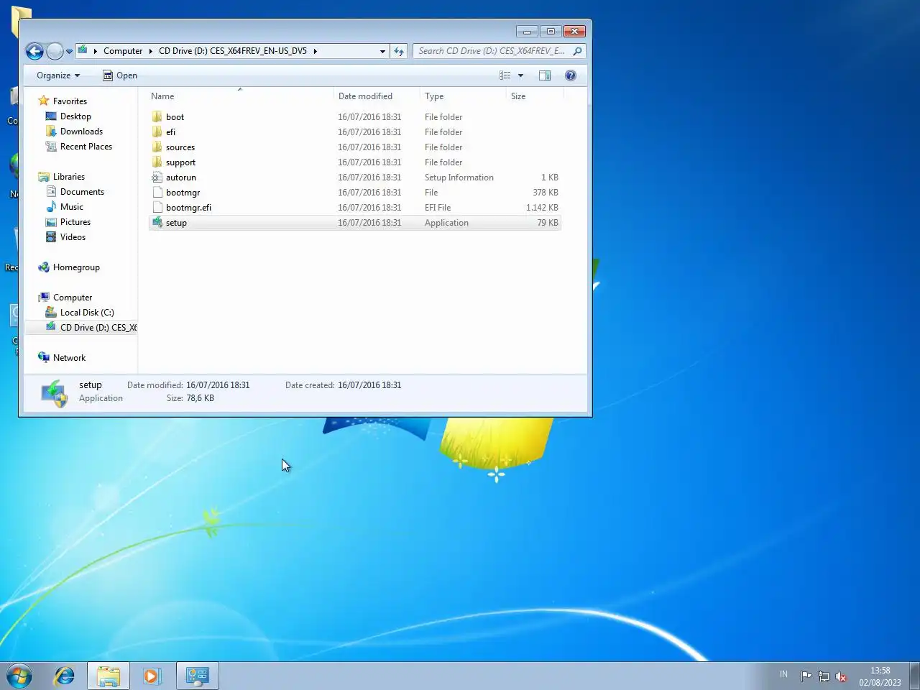The image size is (920, 690).
Task: Select the setup application icon in list
Action: click(157, 222)
